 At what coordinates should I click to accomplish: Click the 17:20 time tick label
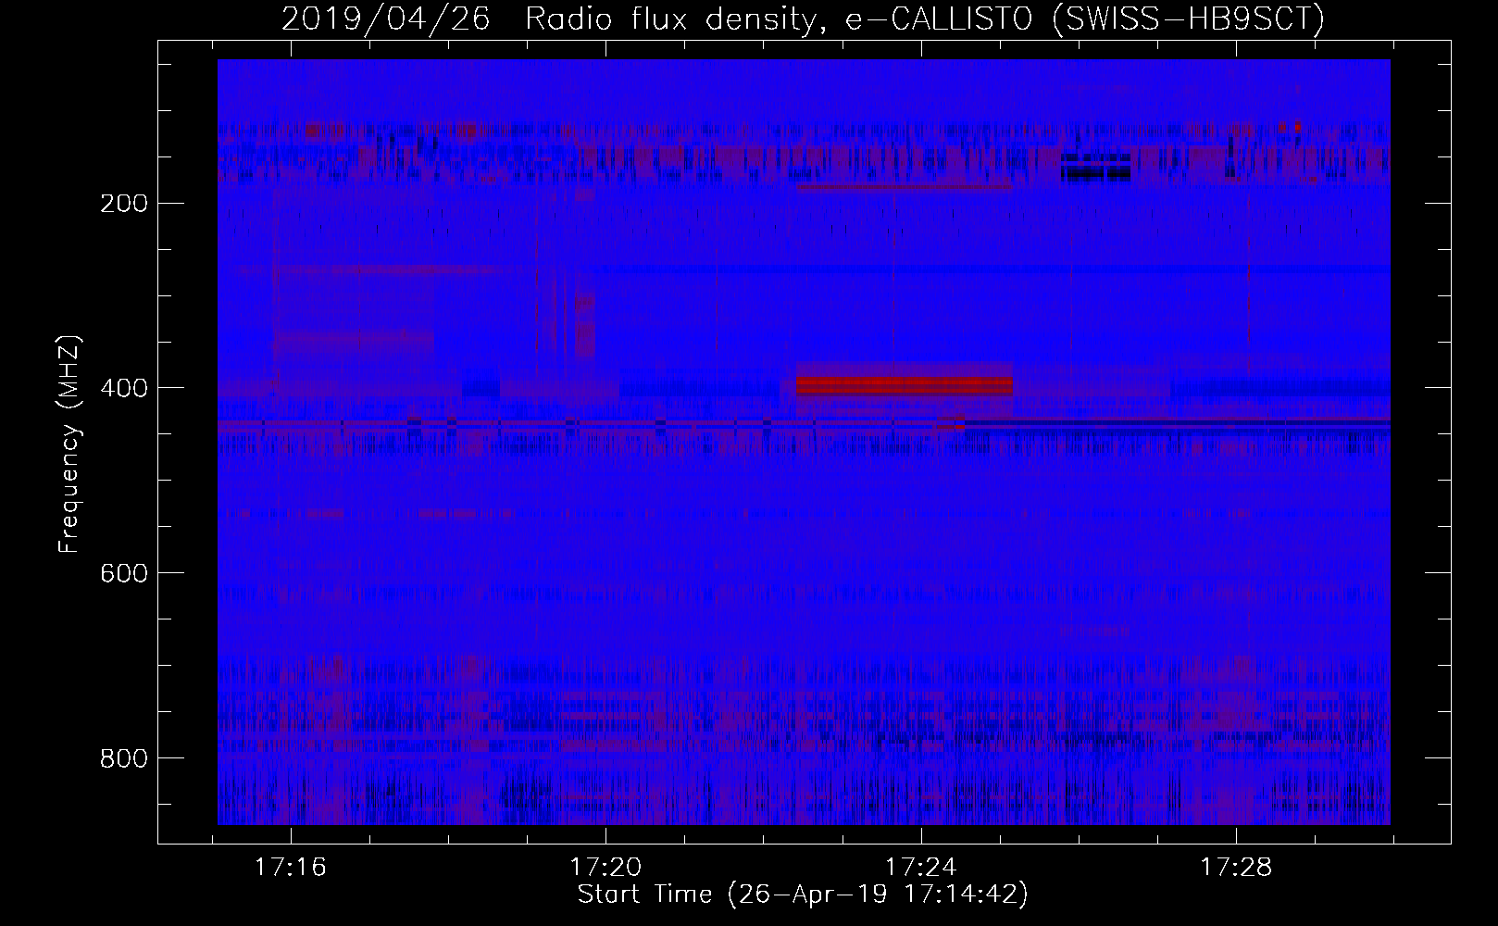(605, 868)
